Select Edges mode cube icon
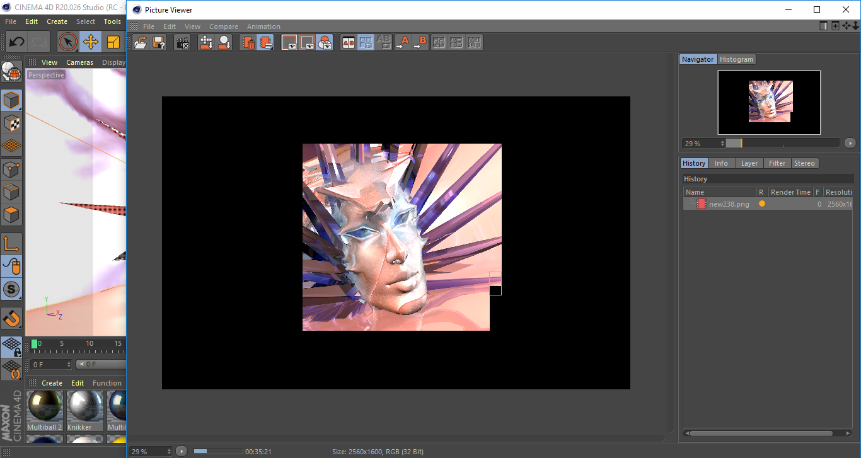861x458 pixels. coord(11,192)
